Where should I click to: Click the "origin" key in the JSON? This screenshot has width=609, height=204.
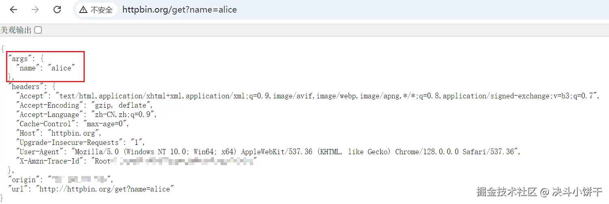pos(24,179)
